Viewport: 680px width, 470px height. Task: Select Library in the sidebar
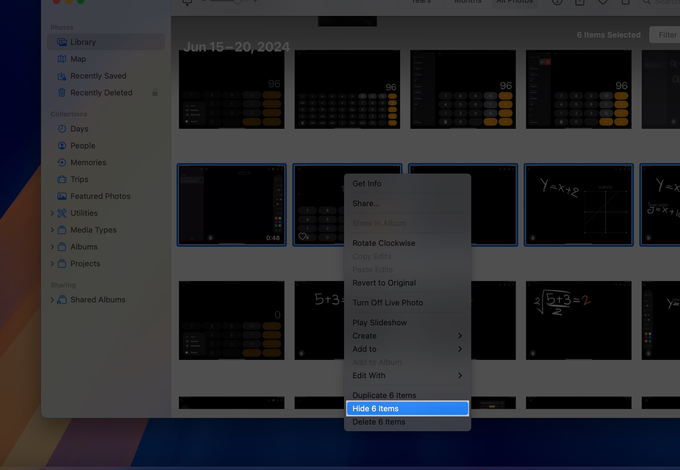pyautogui.click(x=83, y=42)
